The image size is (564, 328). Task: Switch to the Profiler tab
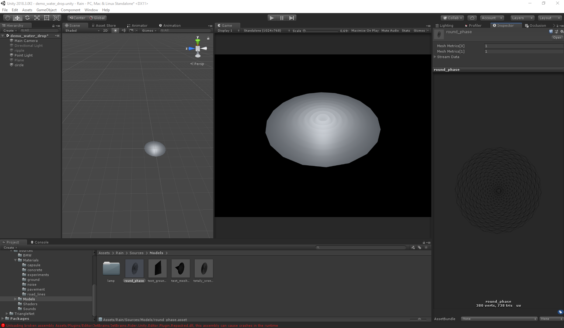point(473,26)
